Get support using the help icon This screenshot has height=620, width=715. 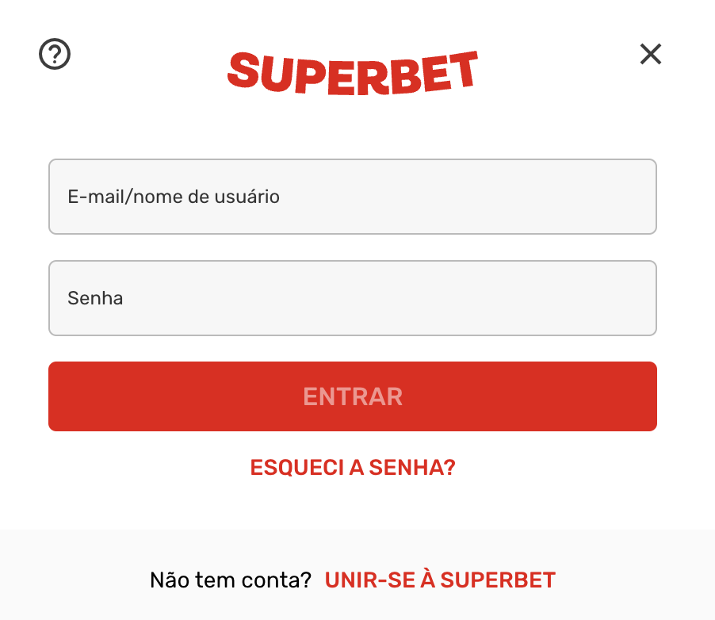pos(55,54)
